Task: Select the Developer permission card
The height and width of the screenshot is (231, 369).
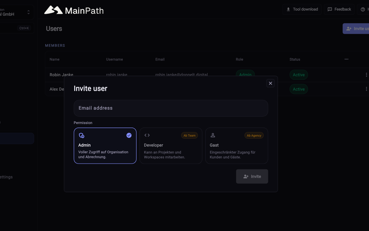Action: pyautogui.click(x=171, y=146)
